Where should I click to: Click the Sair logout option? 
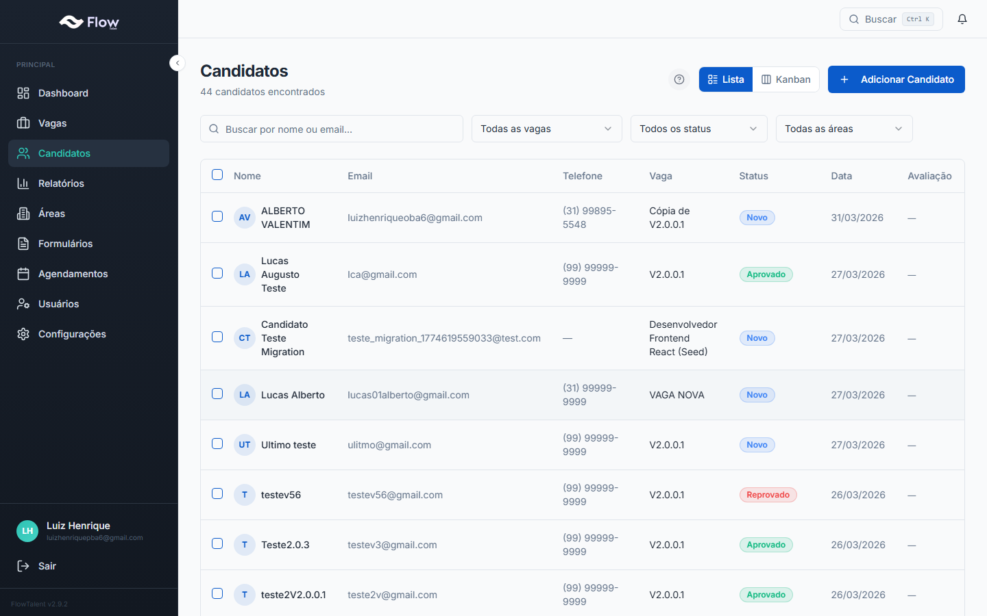point(47,566)
